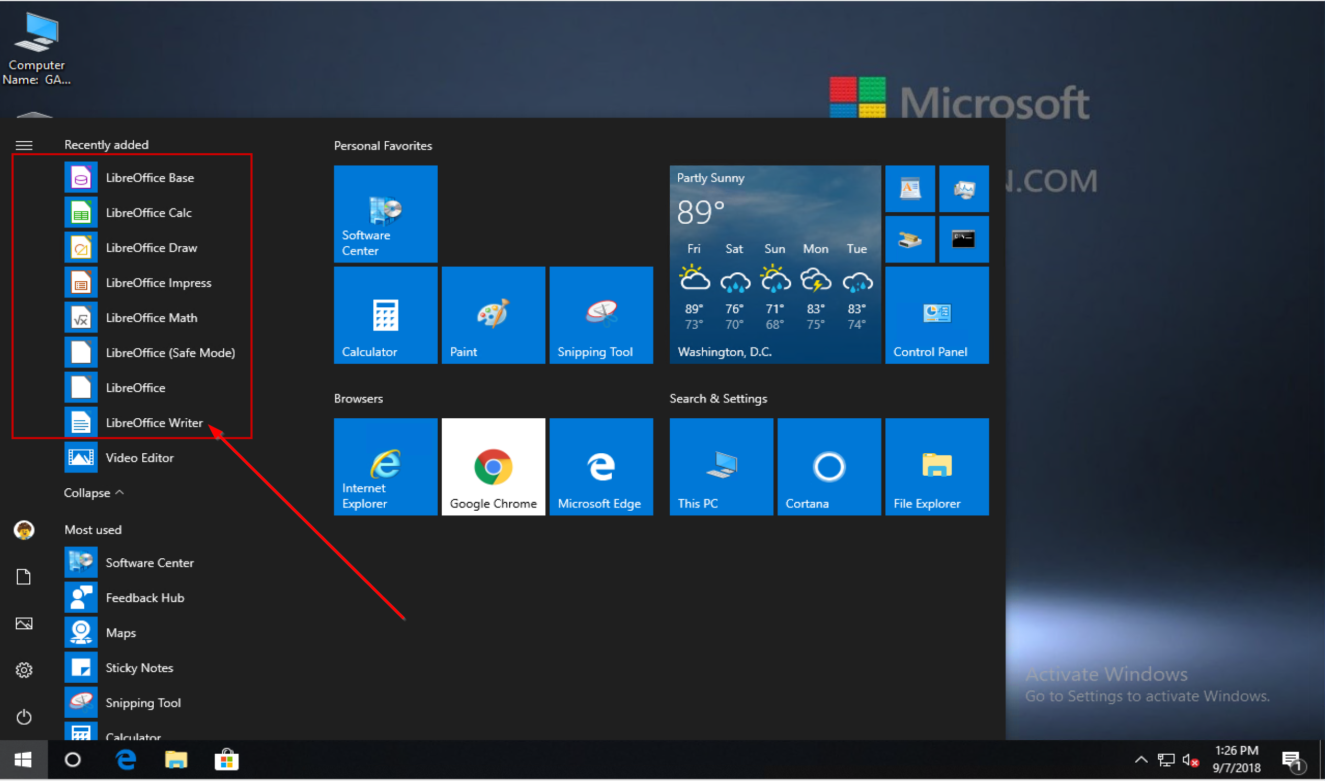
Task: Select Feedback Hub under Most used
Action: click(x=145, y=598)
